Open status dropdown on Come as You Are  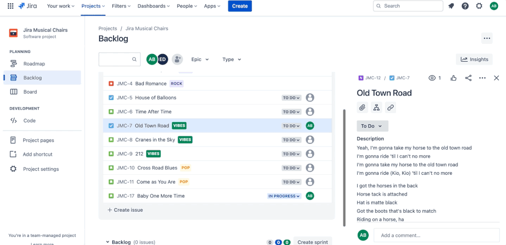[291, 182]
